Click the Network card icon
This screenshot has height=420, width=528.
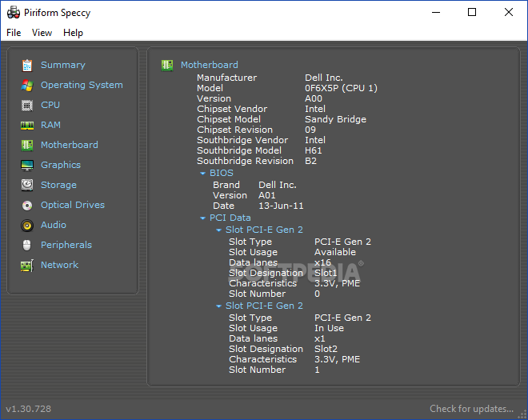click(x=27, y=266)
